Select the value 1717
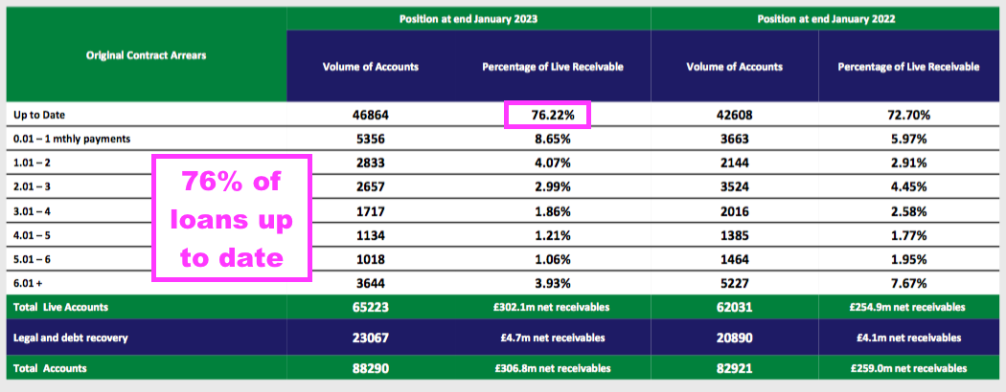 (x=371, y=211)
